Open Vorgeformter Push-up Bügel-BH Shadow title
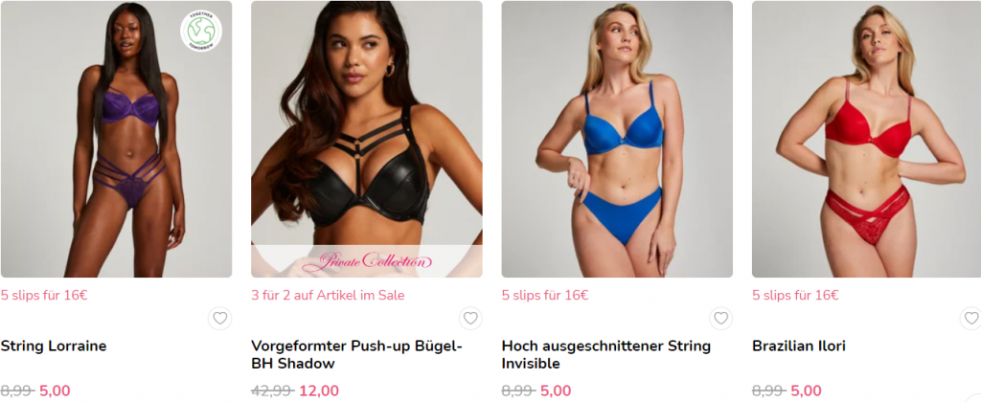The height and width of the screenshot is (402, 981). [356, 354]
